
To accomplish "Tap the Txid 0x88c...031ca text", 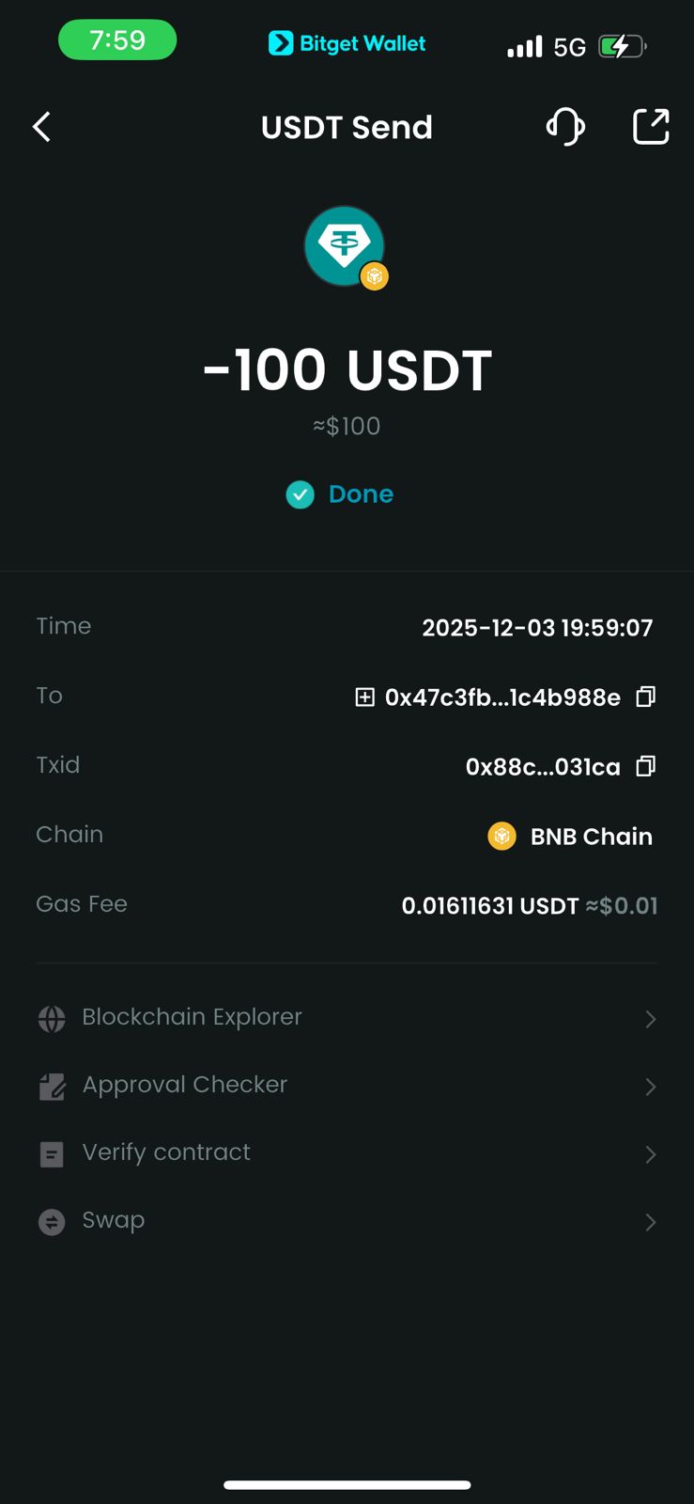I will [x=543, y=767].
